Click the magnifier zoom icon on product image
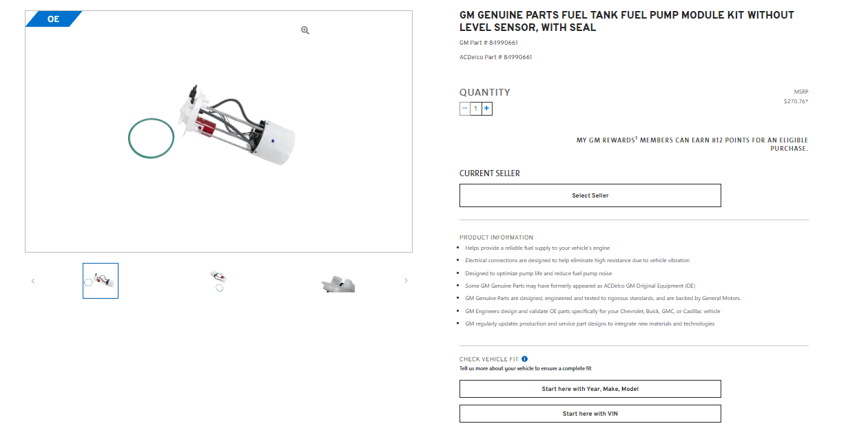857x426 pixels. (x=305, y=30)
